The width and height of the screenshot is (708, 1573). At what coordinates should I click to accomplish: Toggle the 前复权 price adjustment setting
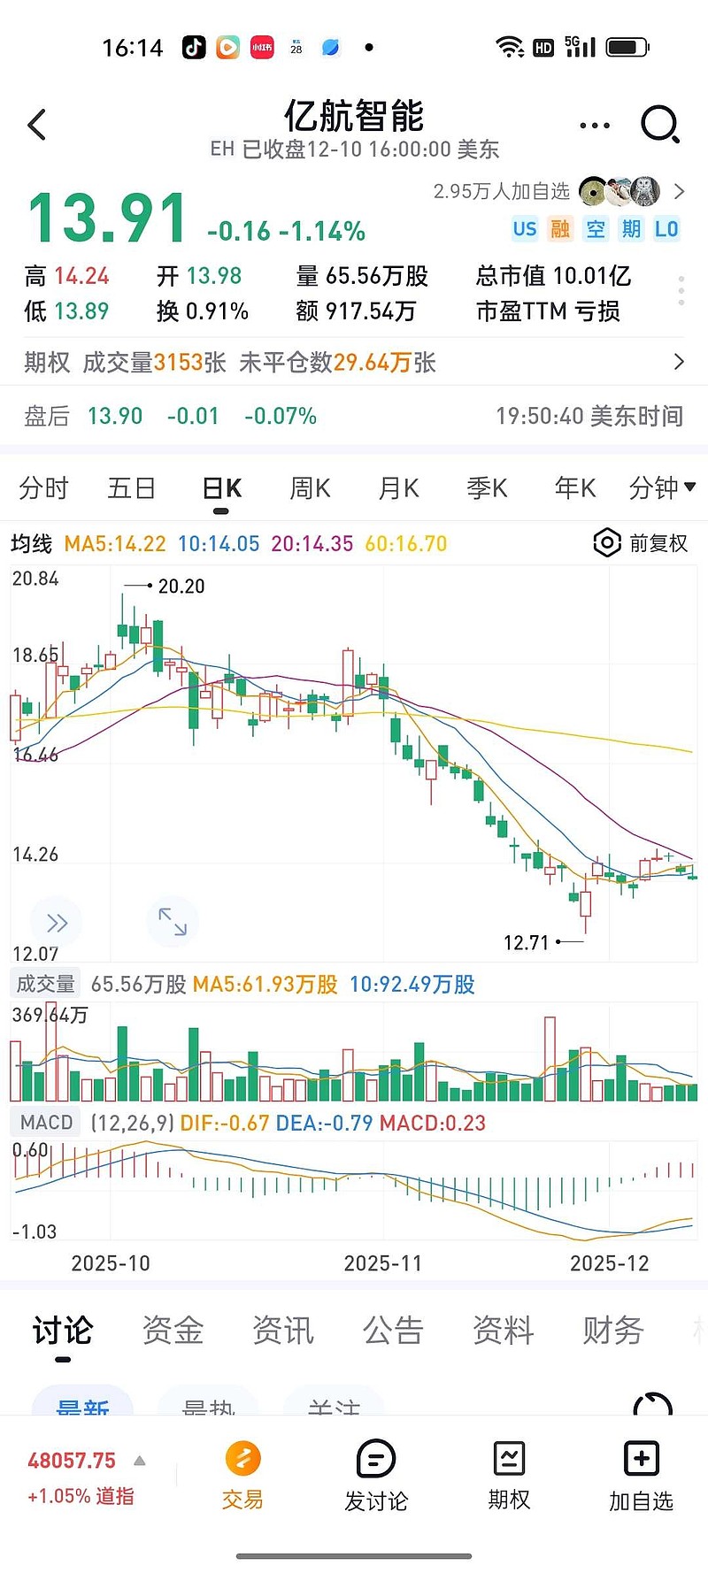tap(642, 543)
